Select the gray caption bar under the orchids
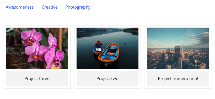The height and width of the screenshot is (99, 215). (37, 78)
